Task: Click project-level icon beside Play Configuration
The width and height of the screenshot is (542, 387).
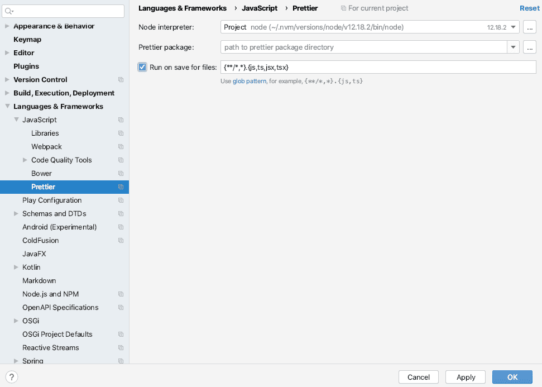Action: tap(121, 200)
